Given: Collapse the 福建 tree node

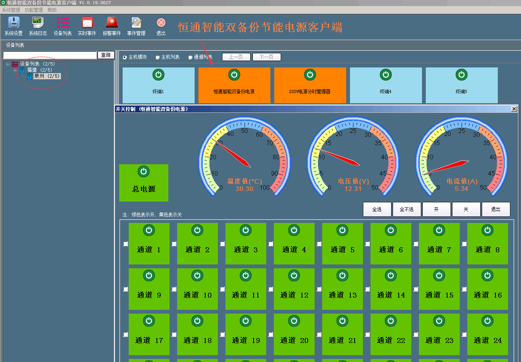Looking at the screenshot, I should [15, 70].
